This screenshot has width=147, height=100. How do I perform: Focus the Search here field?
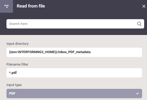click(75, 24)
